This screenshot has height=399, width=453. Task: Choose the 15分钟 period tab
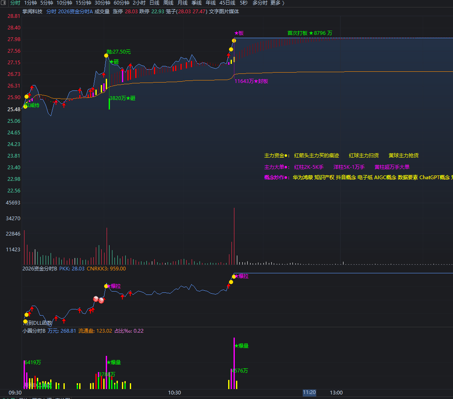[83, 3]
